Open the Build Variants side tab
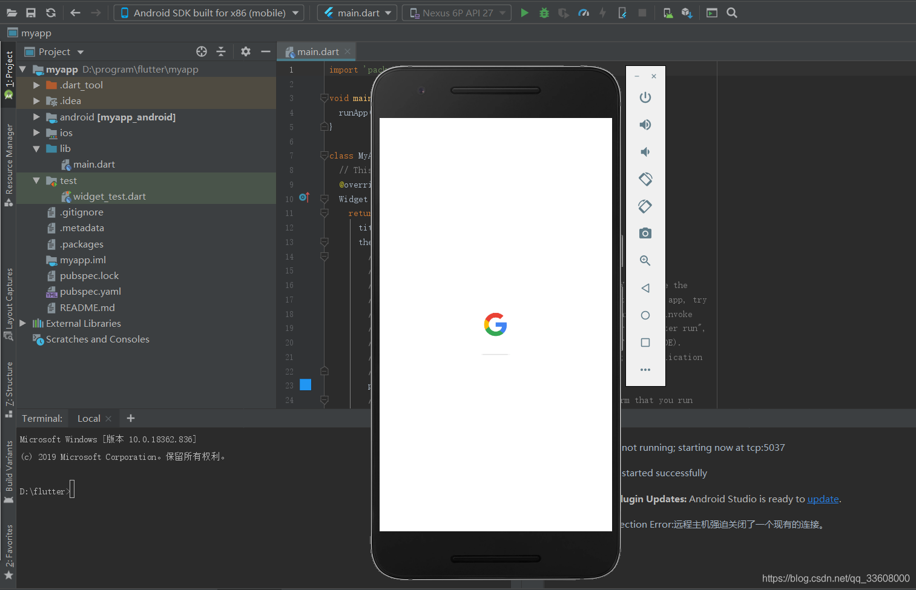The width and height of the screenshot is (916, 590). tap(8, 471)
